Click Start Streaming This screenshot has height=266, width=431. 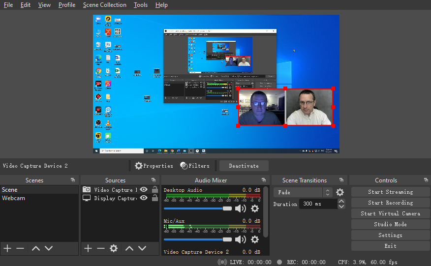click(390, 192)
